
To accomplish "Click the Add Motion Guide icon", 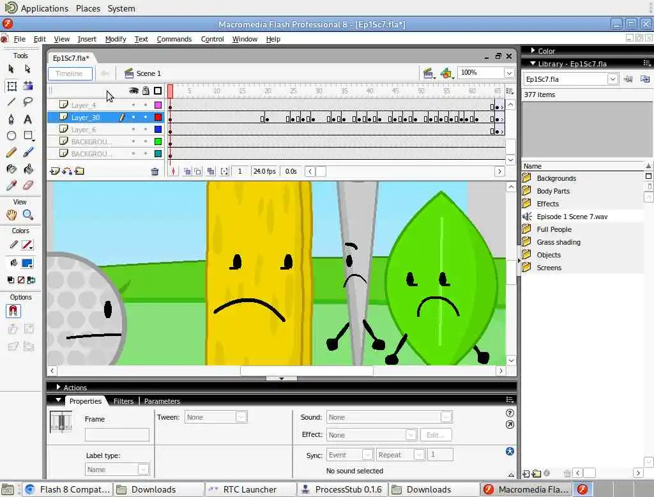I will [x=66, y=171].
